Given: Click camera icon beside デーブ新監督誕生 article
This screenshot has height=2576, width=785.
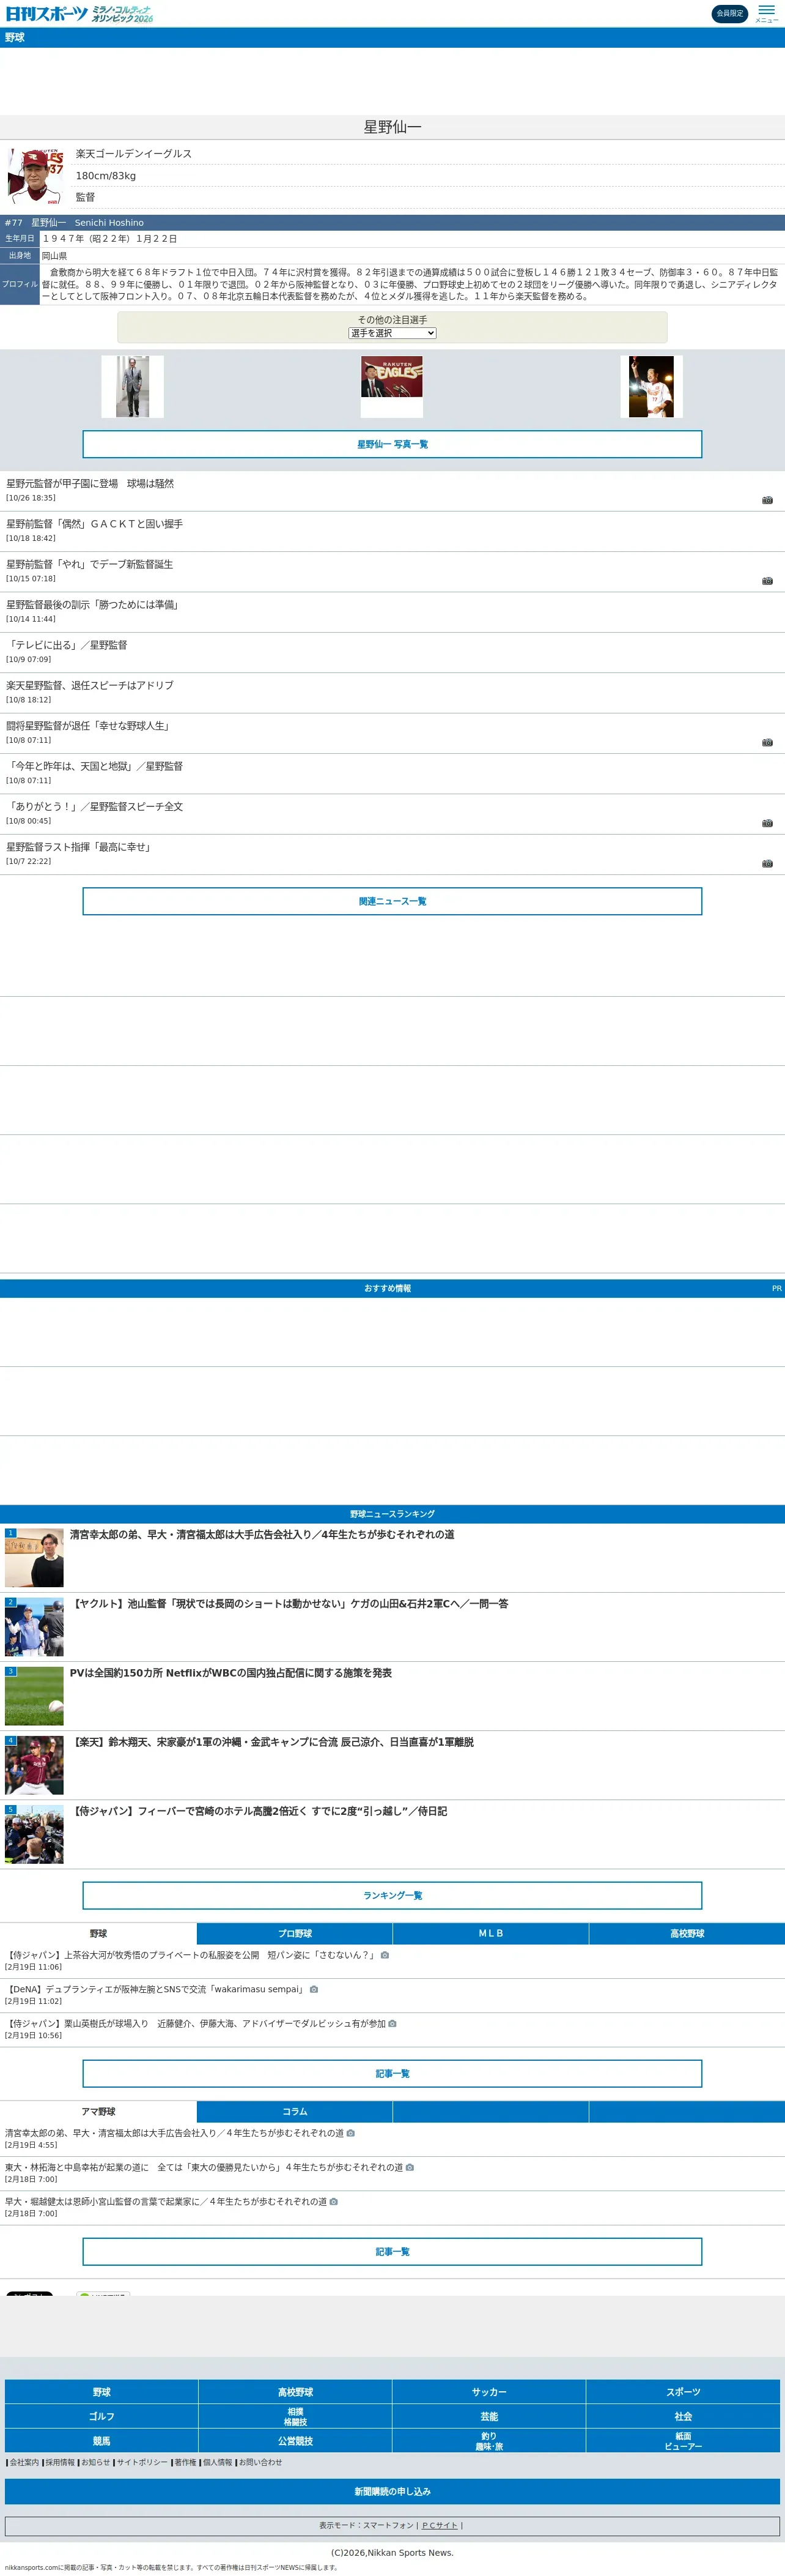Looking at the screenshot, I should coord(767,581).
